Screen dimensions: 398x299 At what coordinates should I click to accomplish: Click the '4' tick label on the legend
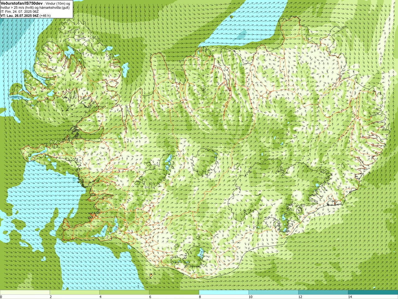coord(100,297)
